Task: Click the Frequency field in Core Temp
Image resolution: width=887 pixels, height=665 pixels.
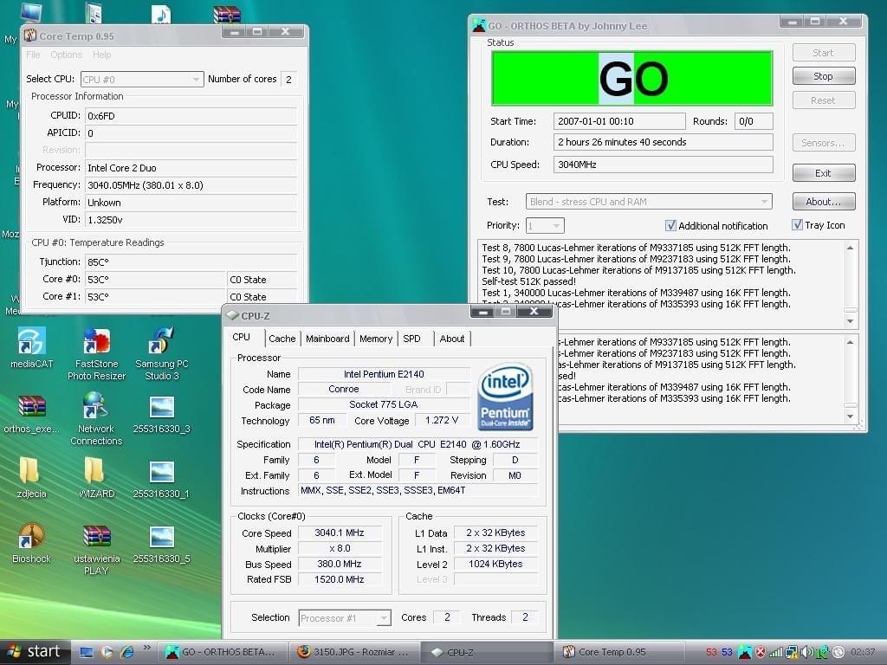Action: coord(191,185)
